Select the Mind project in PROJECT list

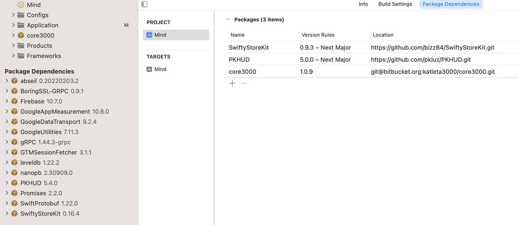(x=176, y=35)
